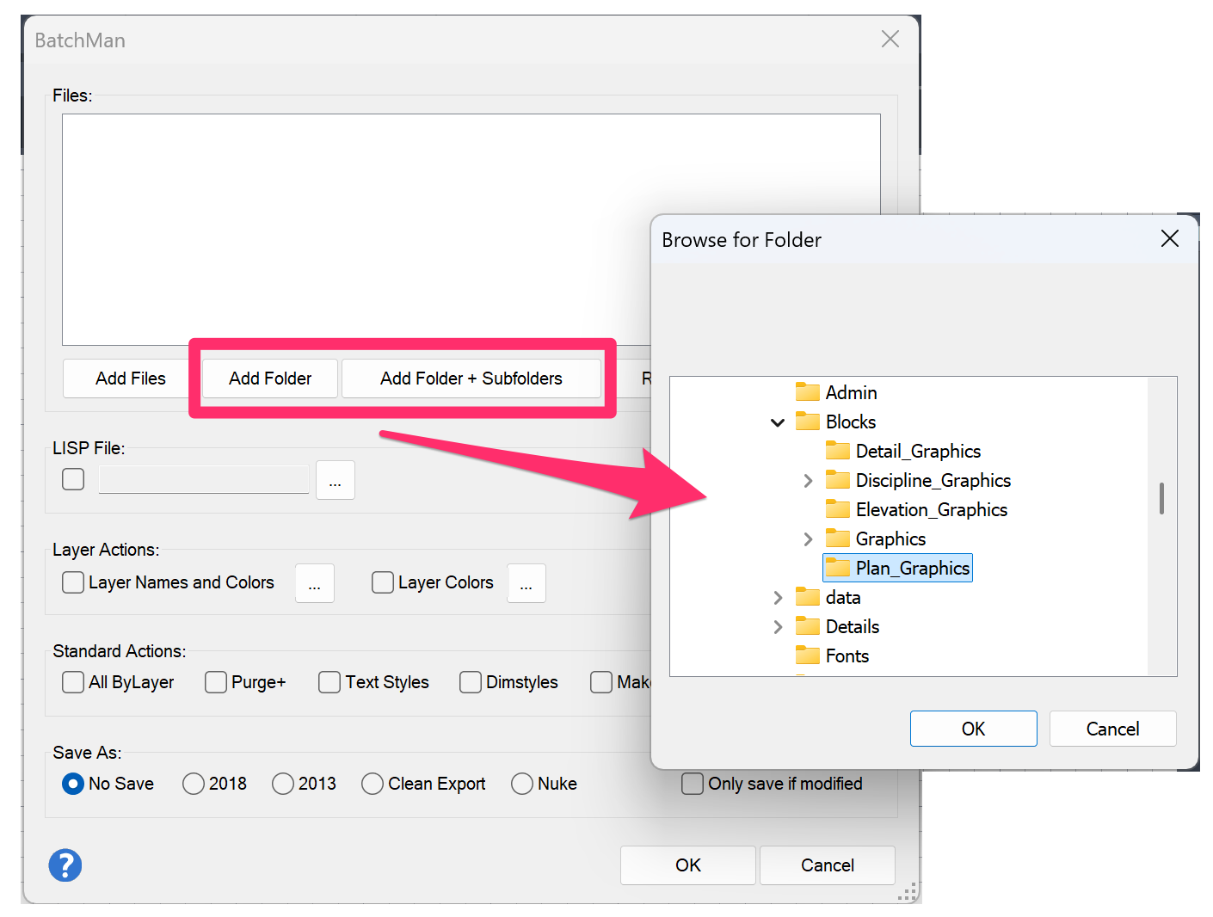This screenshot has width=1213, height=917.
Task: Select the Plan_Graphics folder icon
Action: coord(837,568)
